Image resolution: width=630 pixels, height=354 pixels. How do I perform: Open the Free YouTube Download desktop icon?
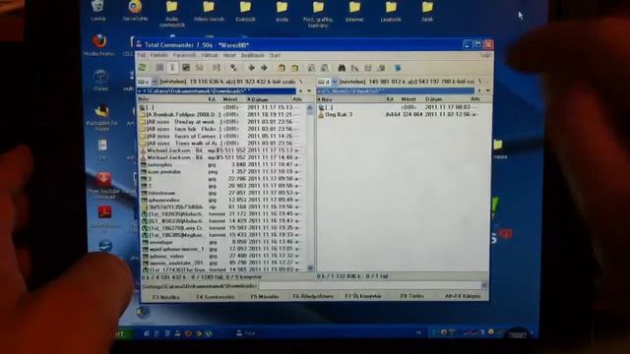click(x=103, y=186)
